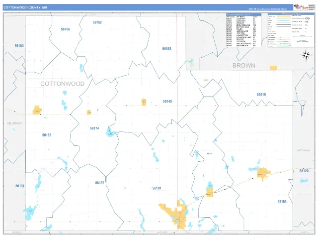Click the 'COTTONWOOD COUNTY, MN' map title
Viewport: 318px width, 239px height.
pyautogui.click(x=25, y=7)
